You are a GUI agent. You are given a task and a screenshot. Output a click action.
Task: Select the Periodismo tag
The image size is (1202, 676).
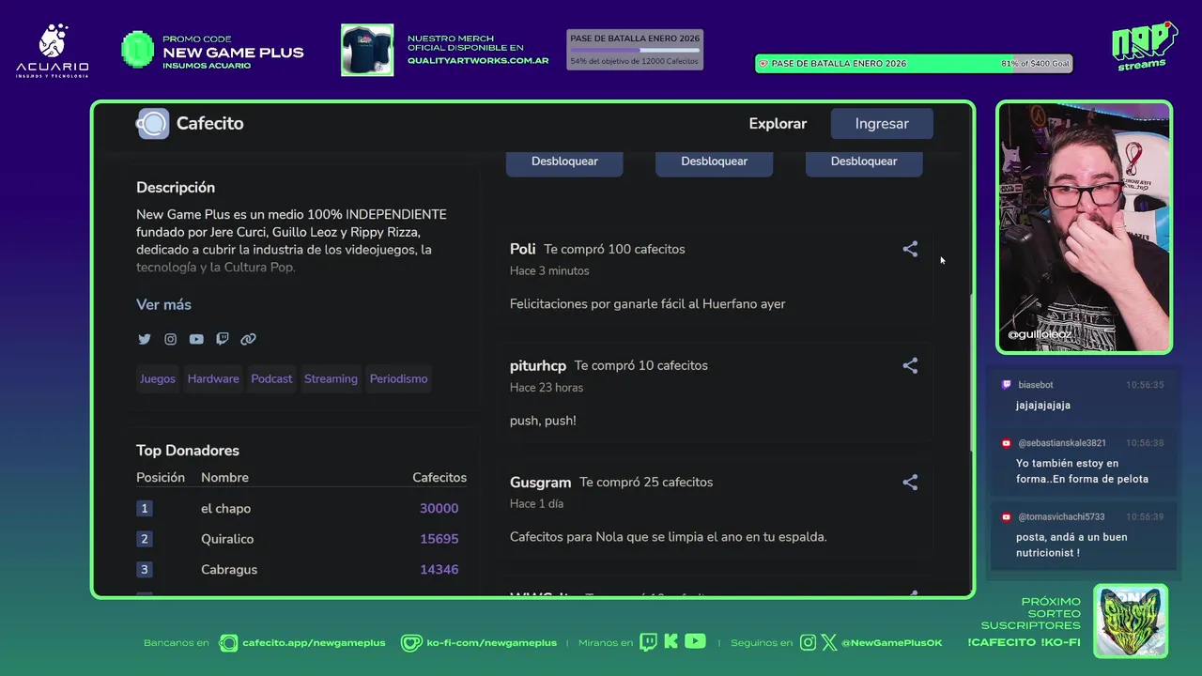[x=398, y=379]
